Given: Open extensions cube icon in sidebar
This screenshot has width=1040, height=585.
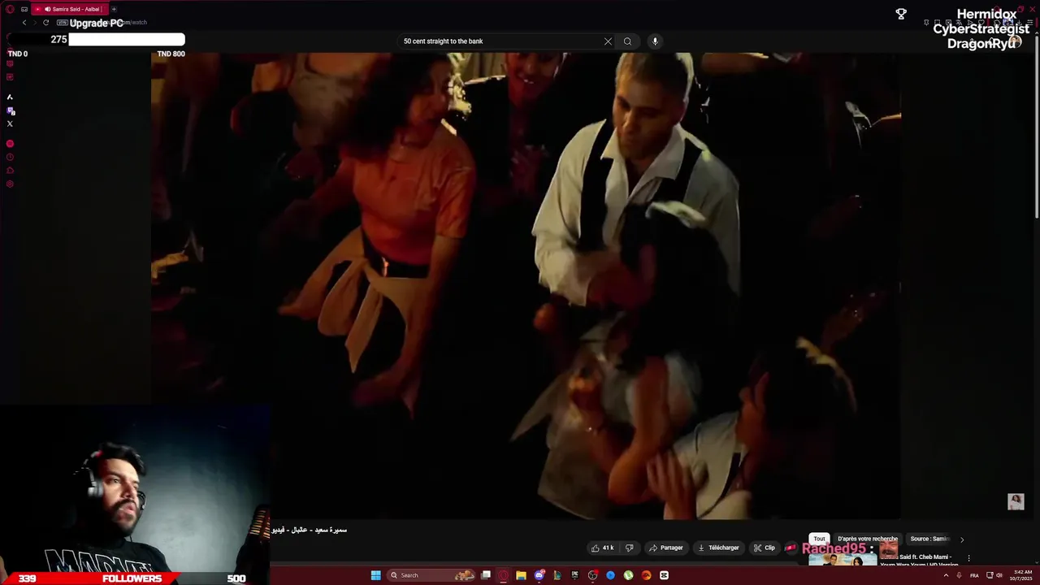Looking at the screenshot, I should point(10,171).
